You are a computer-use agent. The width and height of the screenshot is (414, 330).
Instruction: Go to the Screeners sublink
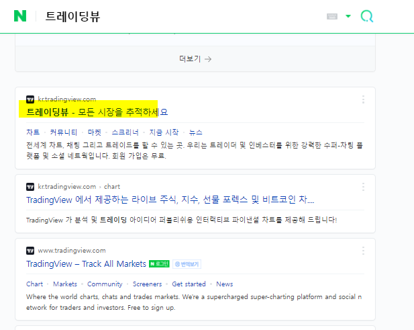tap(147, 284)
